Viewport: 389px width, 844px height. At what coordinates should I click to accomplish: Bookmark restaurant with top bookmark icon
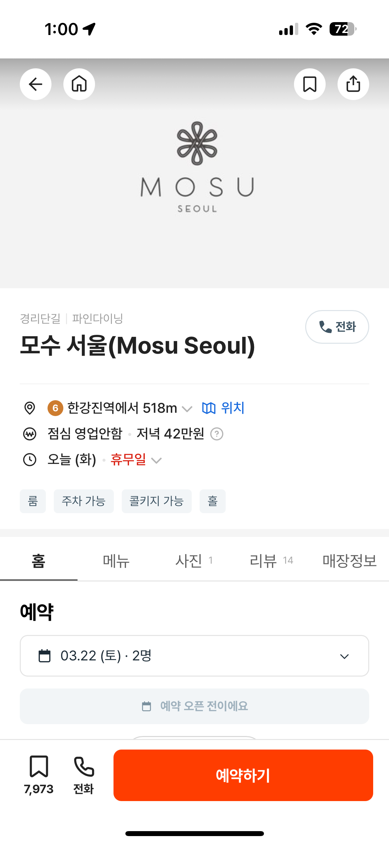click(309, 84)
